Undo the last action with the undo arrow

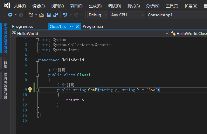click(65, 15)
